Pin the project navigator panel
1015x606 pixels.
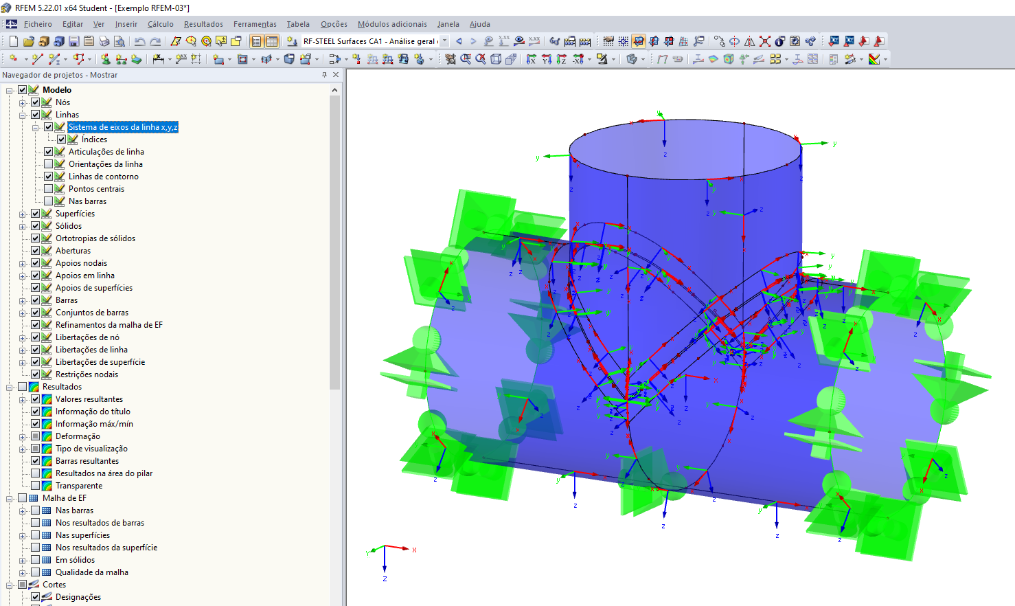(x=324, y=75)
